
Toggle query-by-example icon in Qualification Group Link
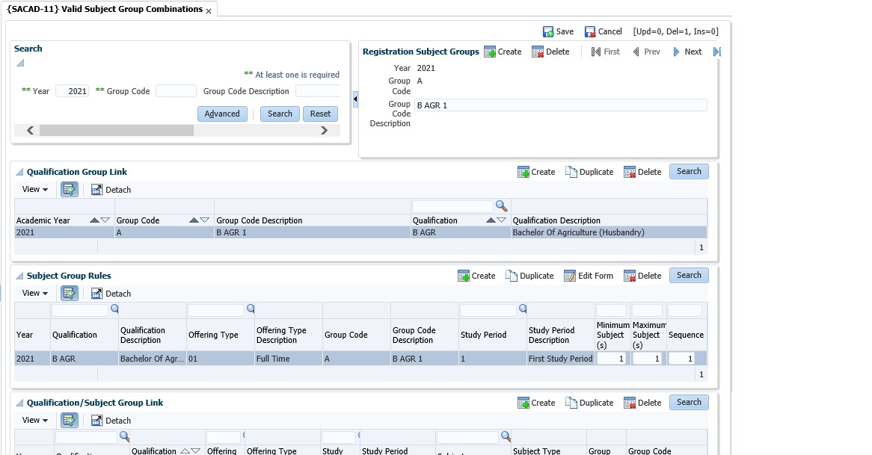pos(70,190)
